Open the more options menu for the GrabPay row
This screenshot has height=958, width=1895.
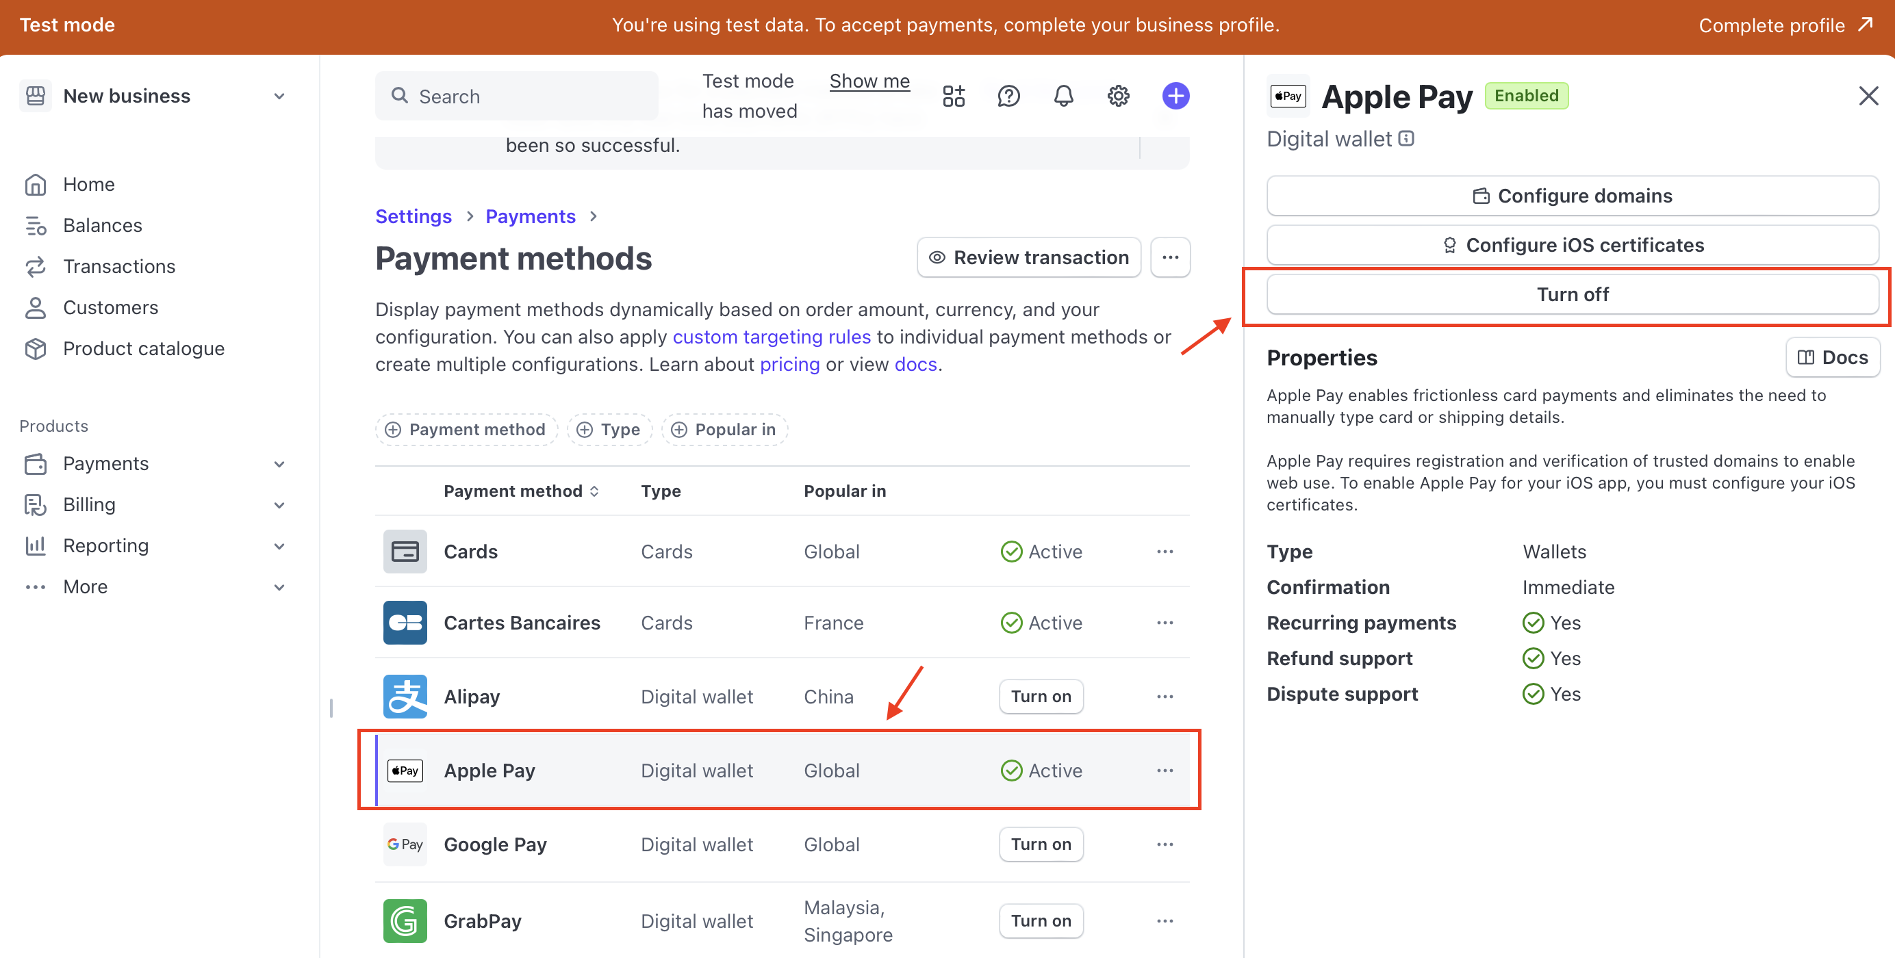click(x=1165, y=920)
